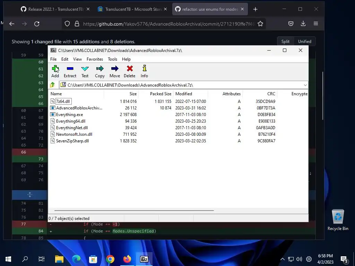Select EverythingNet.dll in the list
The width and height of the screenshot is (355, 266).
(x=72, y=127)
